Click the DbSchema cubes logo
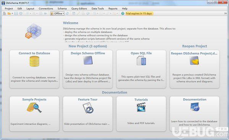The height and width of the screenshot is (140, 229). tap(33, 31)
